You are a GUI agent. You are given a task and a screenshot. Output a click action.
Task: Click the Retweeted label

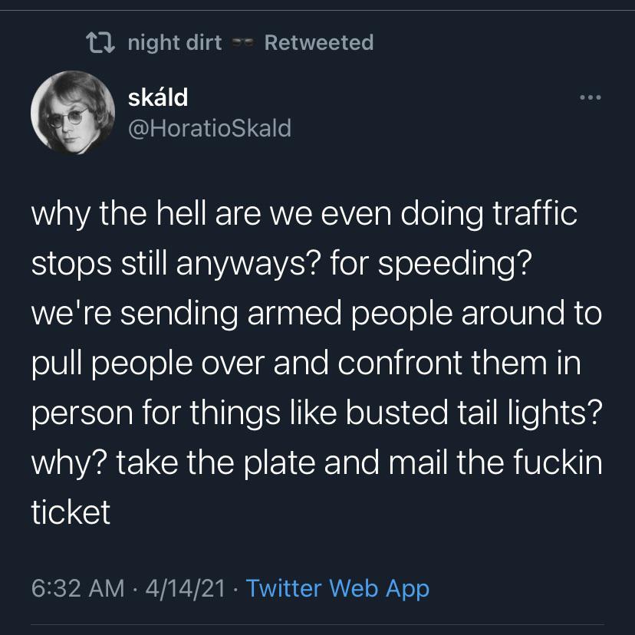click(318, 43)
